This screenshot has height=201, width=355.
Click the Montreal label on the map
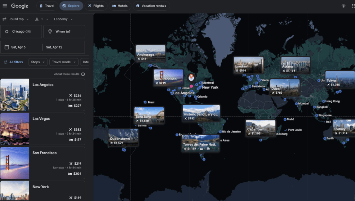[x=208, y=83]
